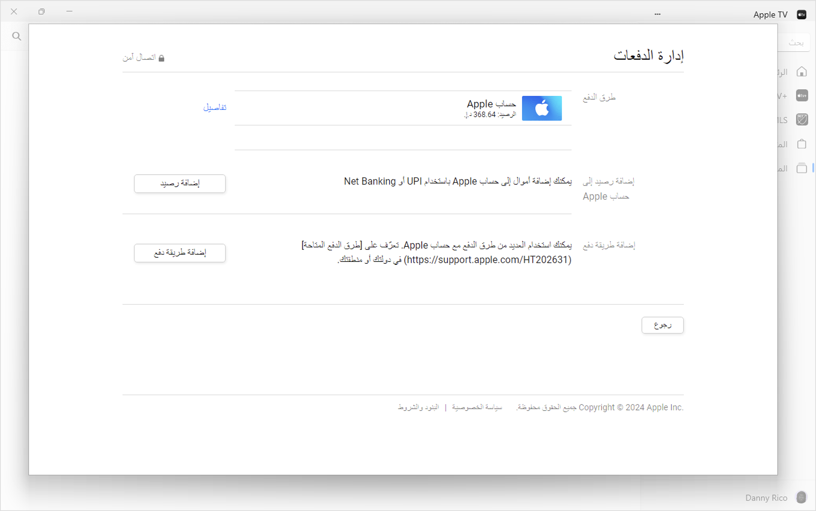
Task: Click the Copyright 2024 Apple Inc. text
Action: [x=631, y=407]
